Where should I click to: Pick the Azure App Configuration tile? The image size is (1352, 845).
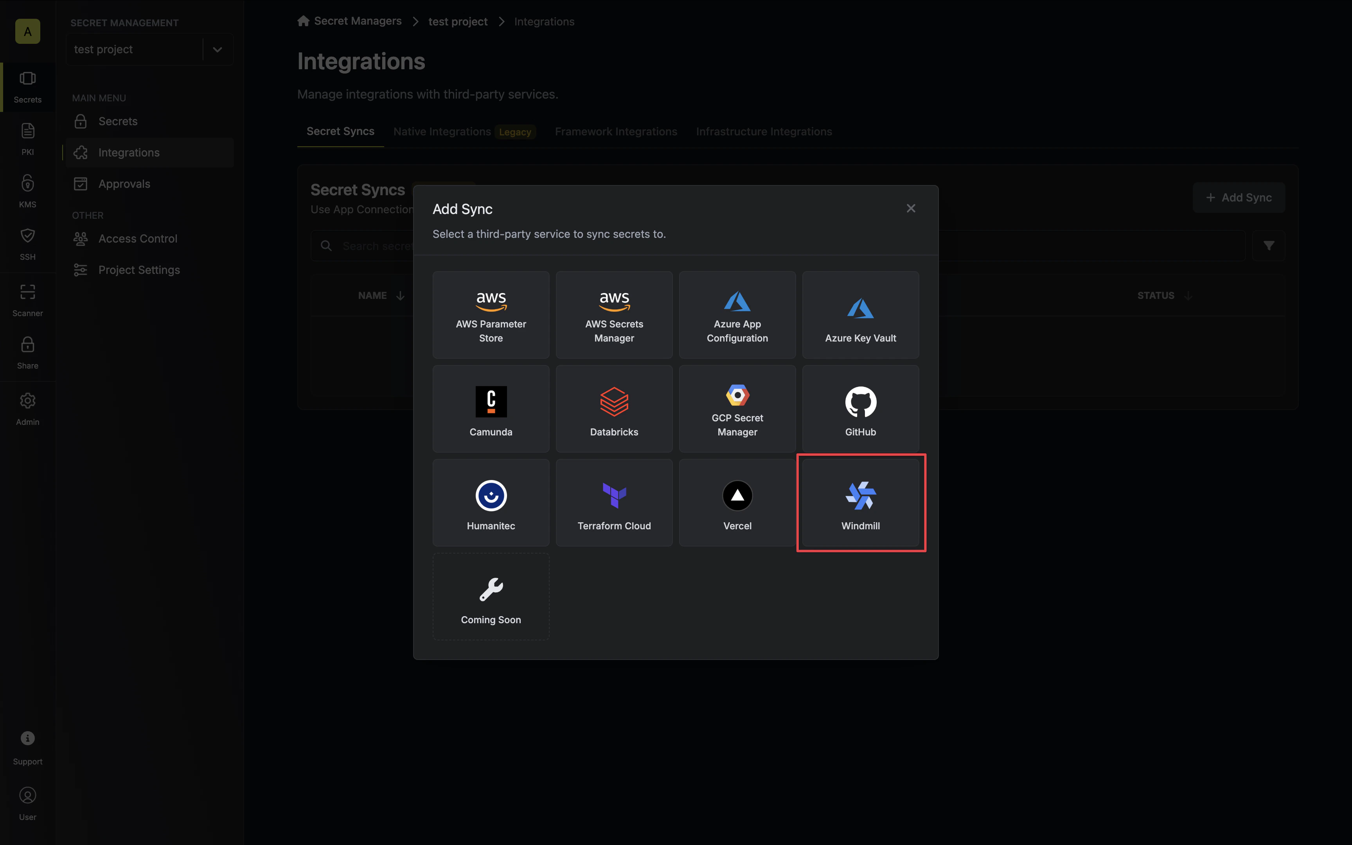737,315
